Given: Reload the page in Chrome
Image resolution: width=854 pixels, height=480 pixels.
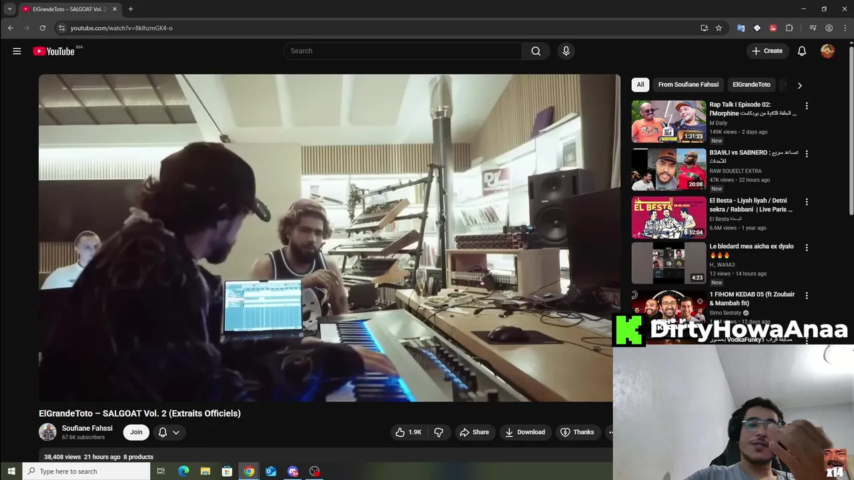Looking at the screenshot, I should [43, 28].
